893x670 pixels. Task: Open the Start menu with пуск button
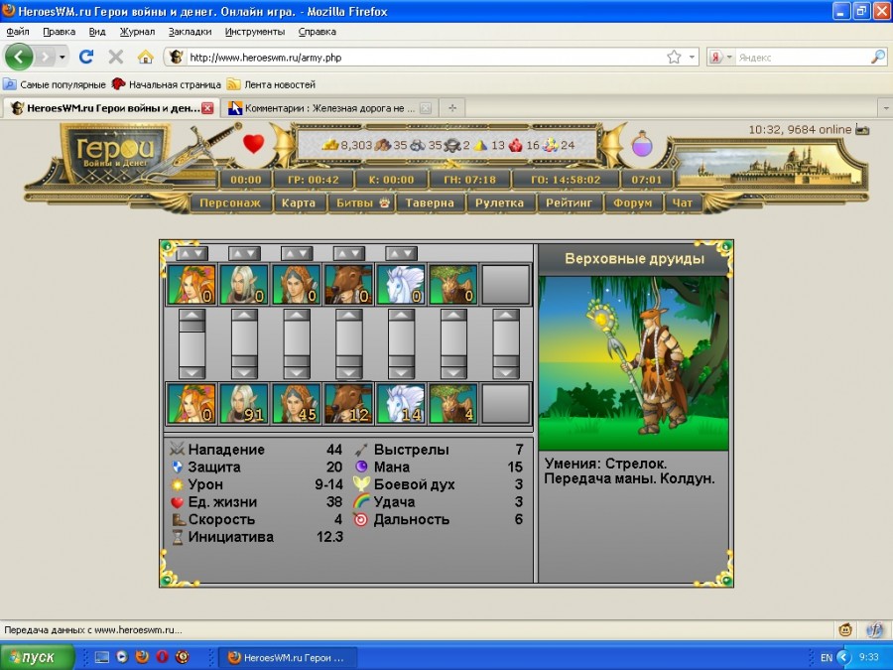click(x=38, y=657)
